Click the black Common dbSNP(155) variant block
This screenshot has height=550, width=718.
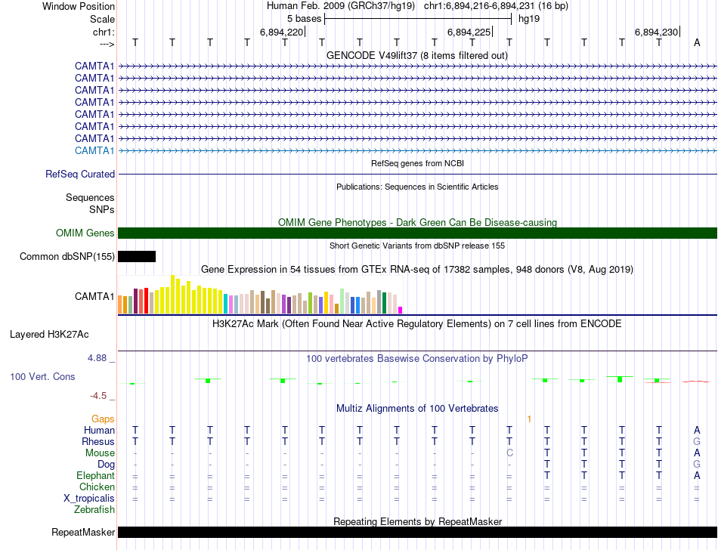137,256
